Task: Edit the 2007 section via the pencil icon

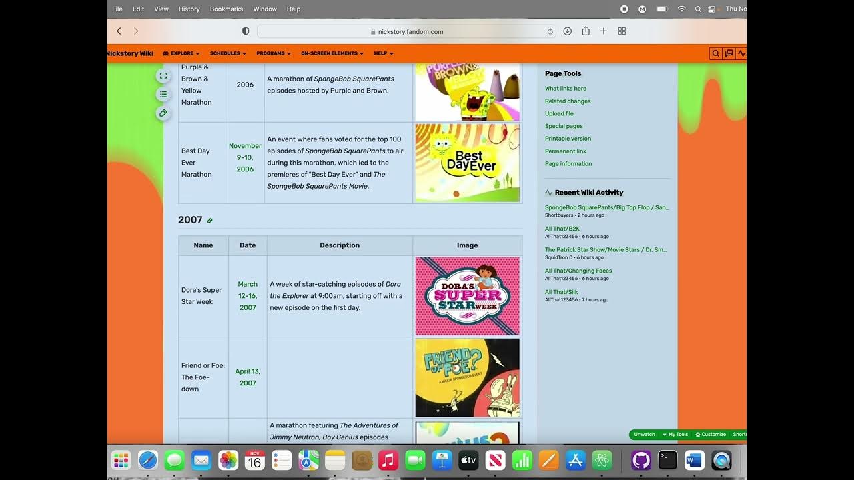Action: (209, 221)
